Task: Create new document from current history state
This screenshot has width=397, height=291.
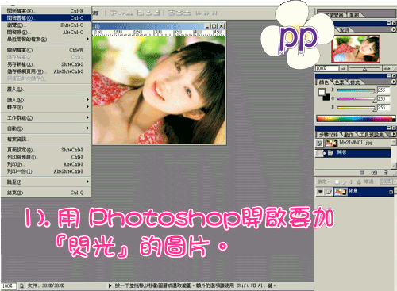Action: point(362,173)
